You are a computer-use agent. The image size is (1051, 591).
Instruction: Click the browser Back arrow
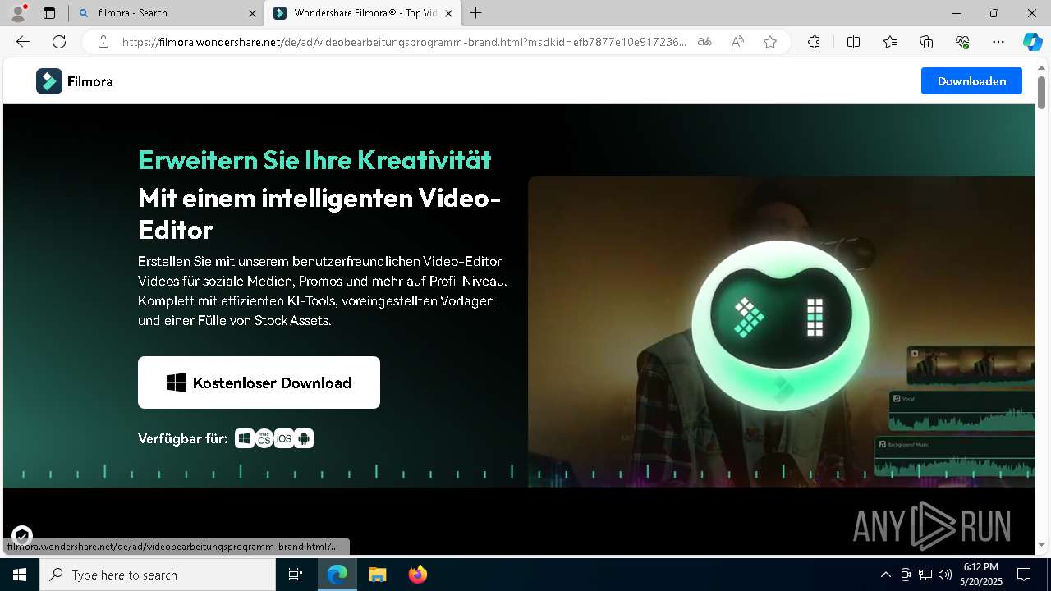pyautogui.click(x=23, y=42)
